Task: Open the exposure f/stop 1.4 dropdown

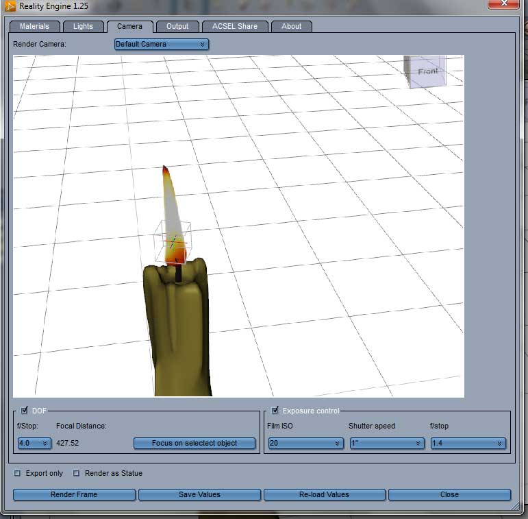Action: pos(468,443)
